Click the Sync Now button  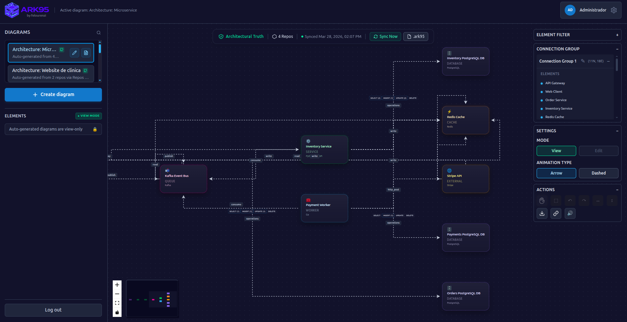[x=385, y=36]
